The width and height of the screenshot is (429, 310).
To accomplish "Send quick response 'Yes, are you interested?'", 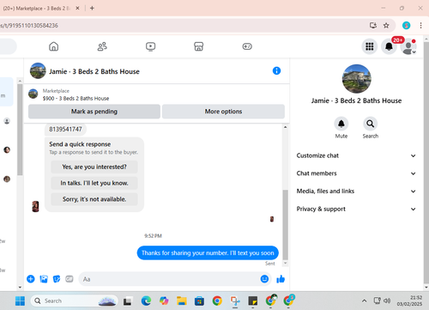I will (x=94, y=167).
